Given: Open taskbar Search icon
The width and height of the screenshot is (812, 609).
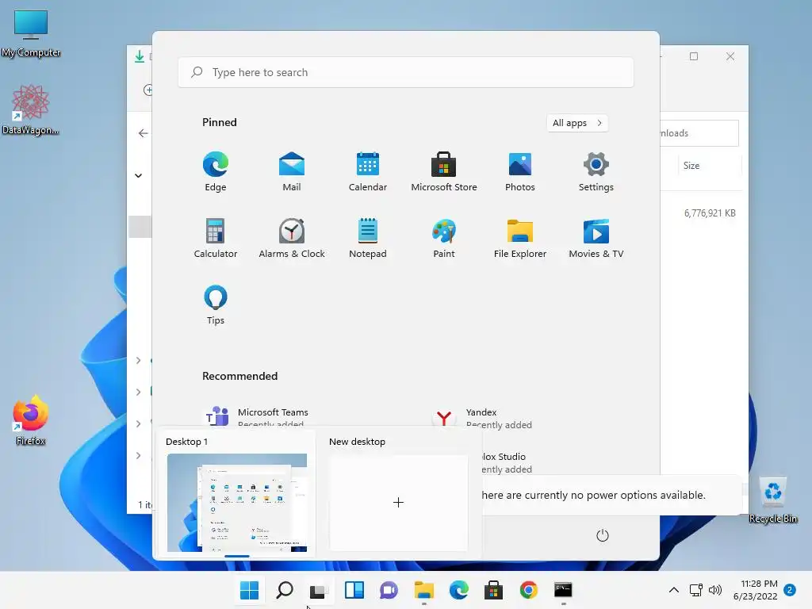Looking at the screenshot, I should (x=285, y=590).
